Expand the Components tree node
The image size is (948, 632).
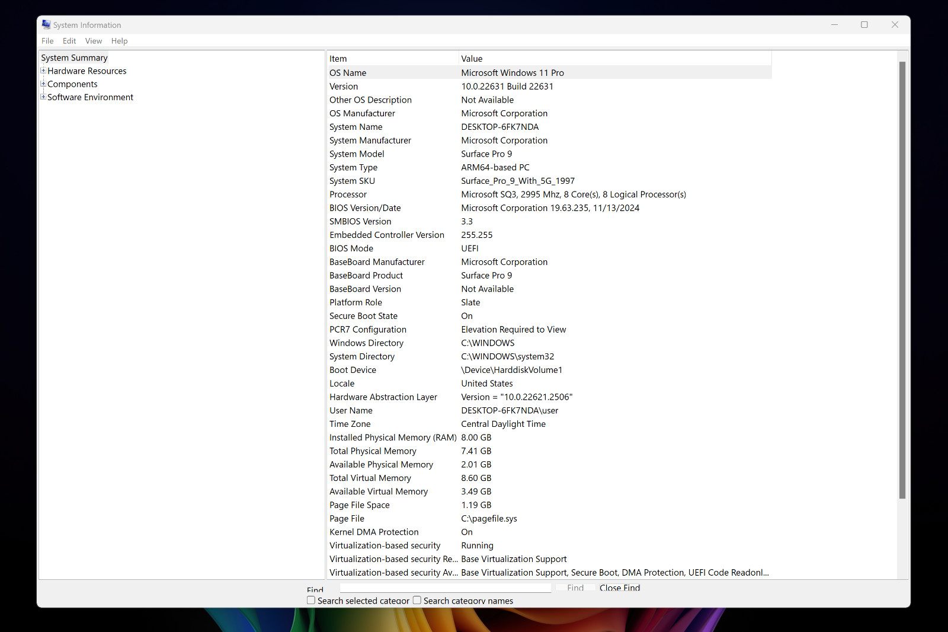pyautogui.click(x=43, y=84)
